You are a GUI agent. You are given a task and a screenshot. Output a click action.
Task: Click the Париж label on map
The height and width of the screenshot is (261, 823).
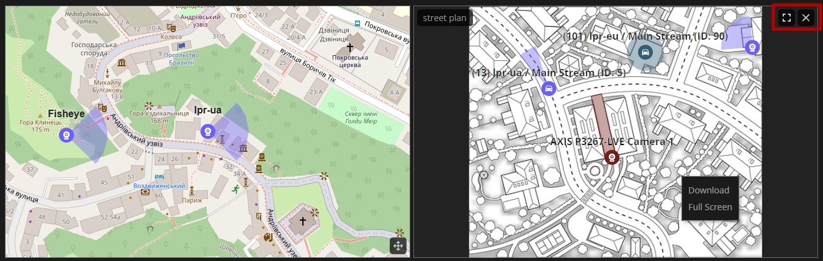(x=192, y=200)
